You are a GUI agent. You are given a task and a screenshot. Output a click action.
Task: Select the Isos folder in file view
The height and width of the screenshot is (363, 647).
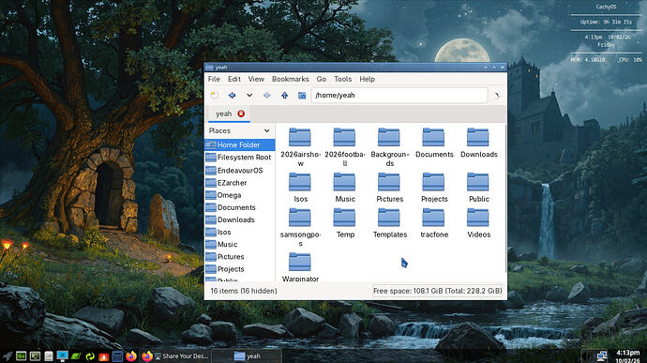pos(300,182)
